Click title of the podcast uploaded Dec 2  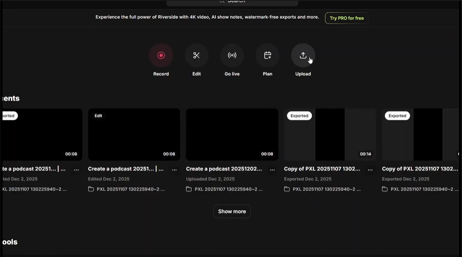[224, 169]
